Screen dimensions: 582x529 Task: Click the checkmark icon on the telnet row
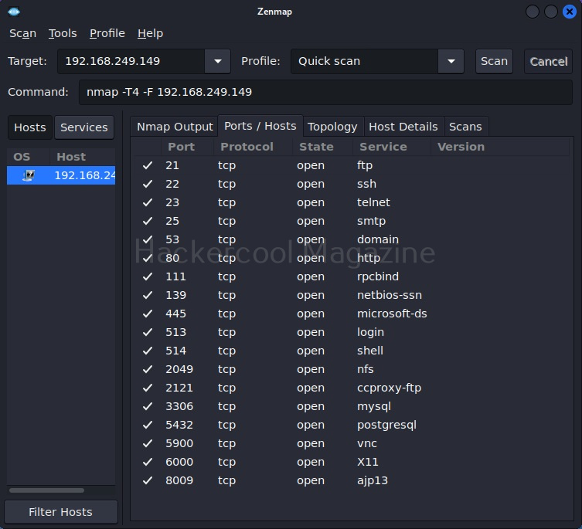pos(148,202)
